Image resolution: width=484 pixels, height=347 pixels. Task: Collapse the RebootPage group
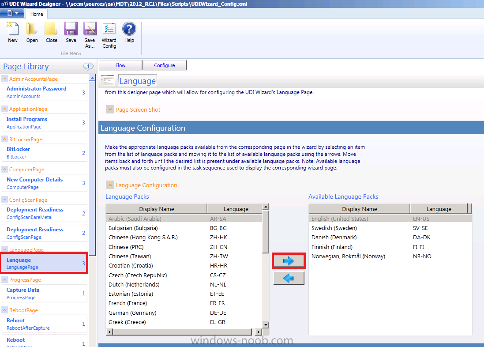pyautogui.click(x=4, y=310)
